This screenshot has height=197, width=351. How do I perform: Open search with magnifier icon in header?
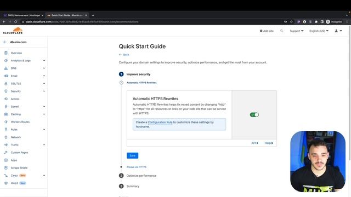point(281,31)
